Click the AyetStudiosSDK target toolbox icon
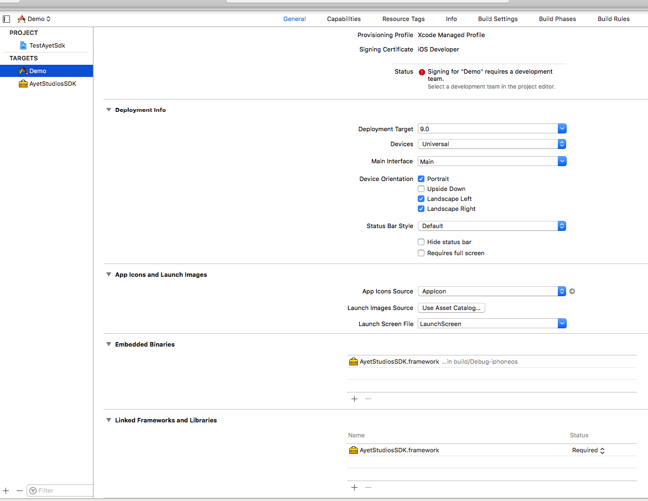This screenshot has width=648, height=501. click(x=23, y=84)
